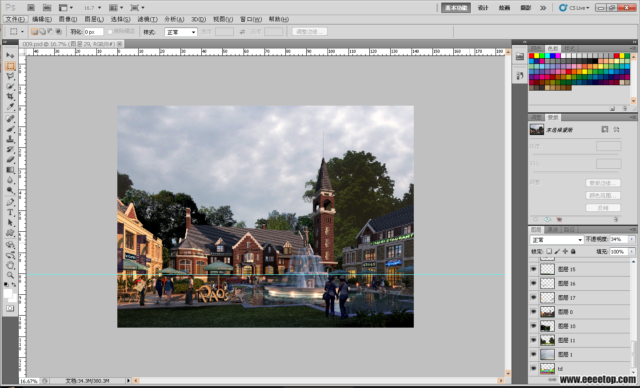The width and height of the screenshot is (640, 388).
Task: Select the Path Selection tool
Action: tap(10, 222)
